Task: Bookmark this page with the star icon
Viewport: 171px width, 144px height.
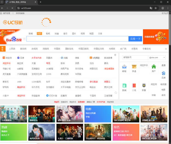Action: pos(156,8)
